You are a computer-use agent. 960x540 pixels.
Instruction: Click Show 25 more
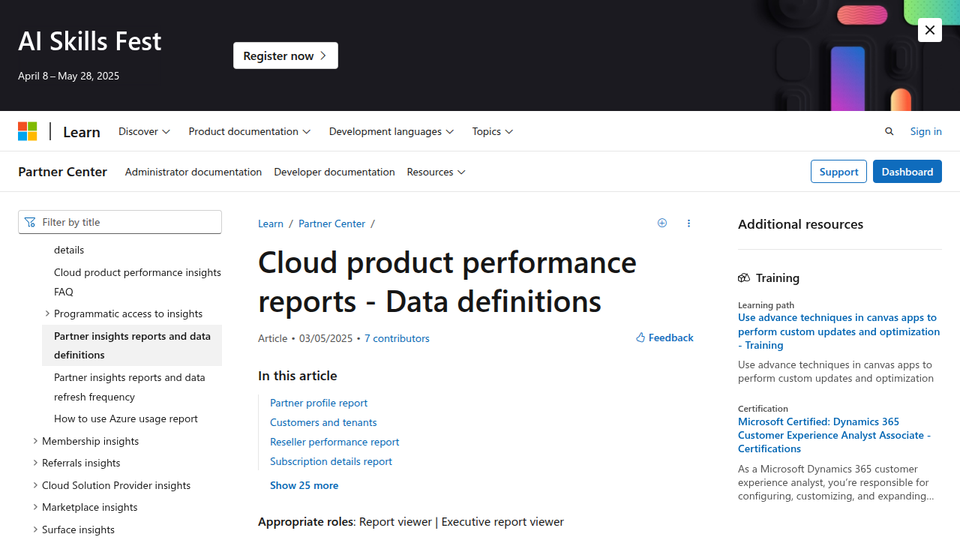[x=304, y=485]
